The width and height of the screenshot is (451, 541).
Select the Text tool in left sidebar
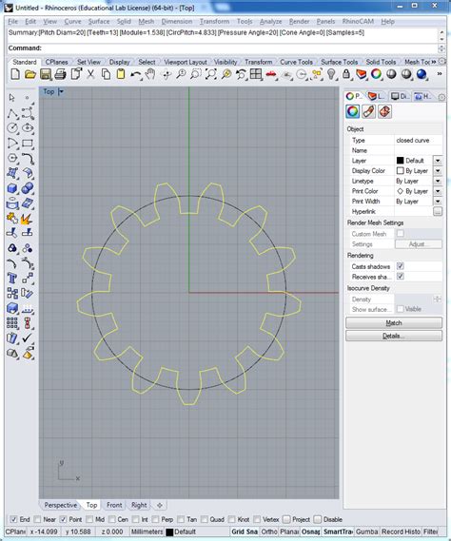click(12, 278)
